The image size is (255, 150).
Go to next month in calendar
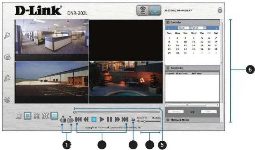click(217, 29)
